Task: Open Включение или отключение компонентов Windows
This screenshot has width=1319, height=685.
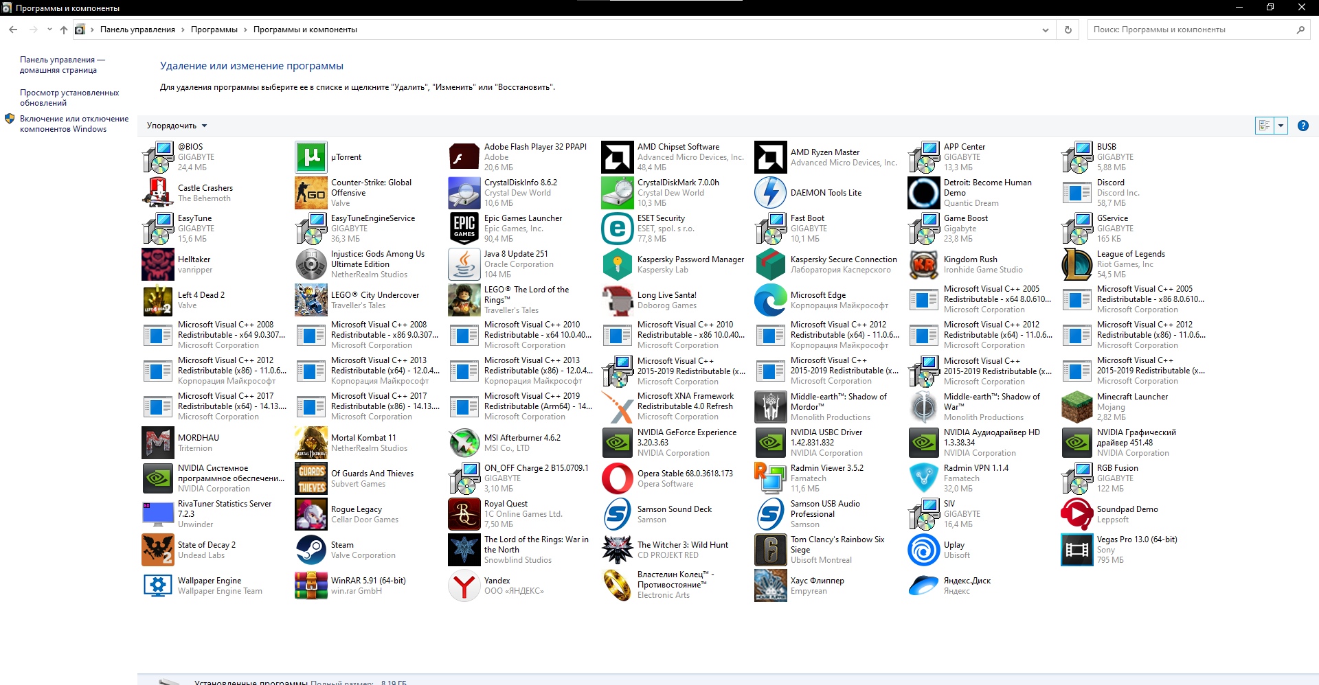Action: [74, 124]
